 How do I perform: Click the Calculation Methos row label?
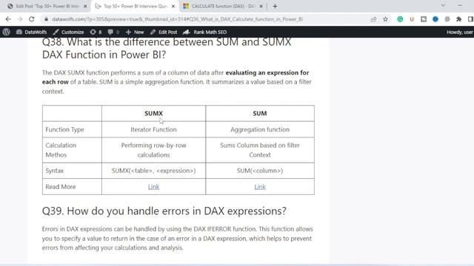(61, 150)
